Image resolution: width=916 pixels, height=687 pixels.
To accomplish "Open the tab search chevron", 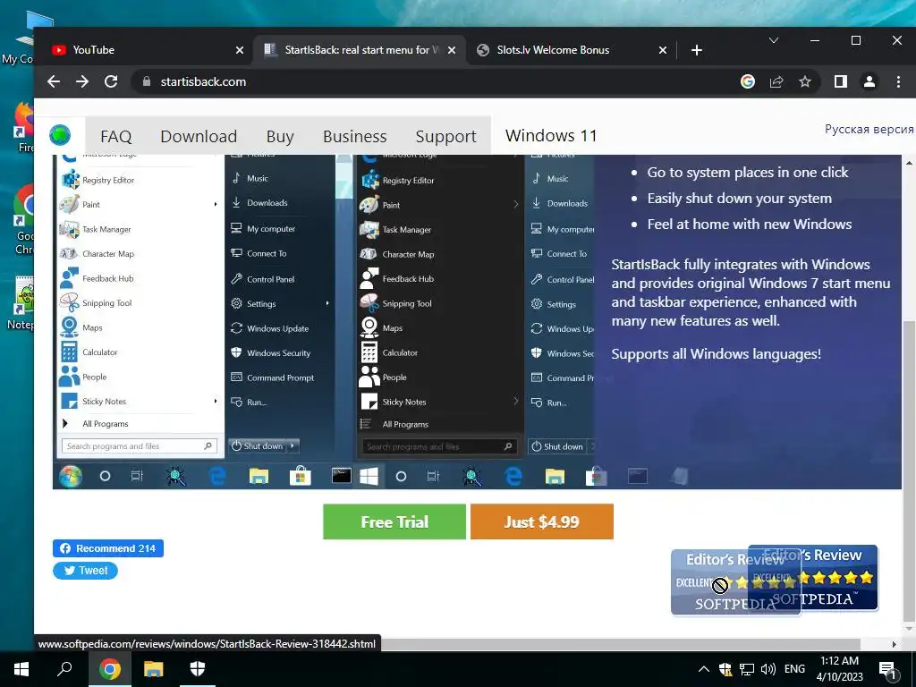I will point(774,40).
